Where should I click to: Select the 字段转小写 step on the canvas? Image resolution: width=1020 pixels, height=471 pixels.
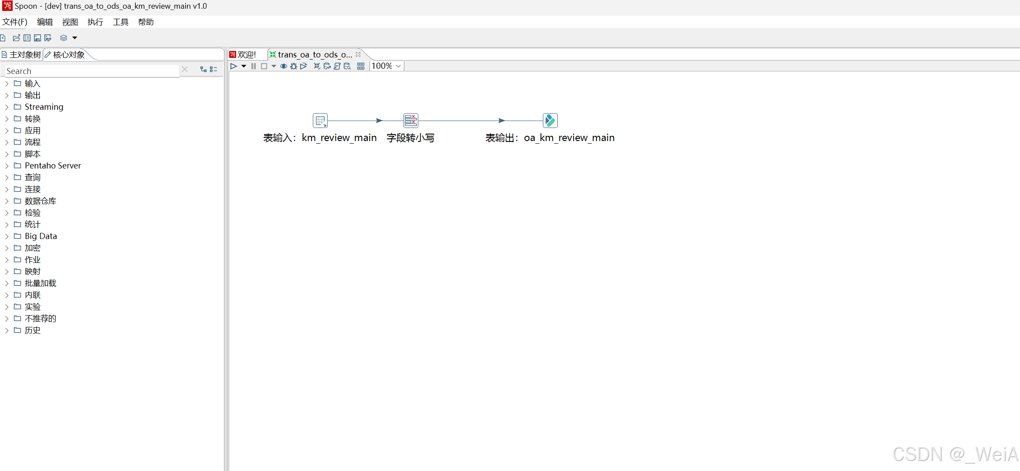410,120
